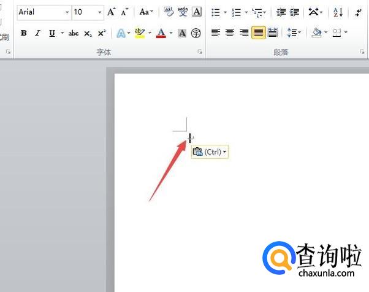Apply superscript formatting
Screen dimensions: 369x292
(102, 33)
